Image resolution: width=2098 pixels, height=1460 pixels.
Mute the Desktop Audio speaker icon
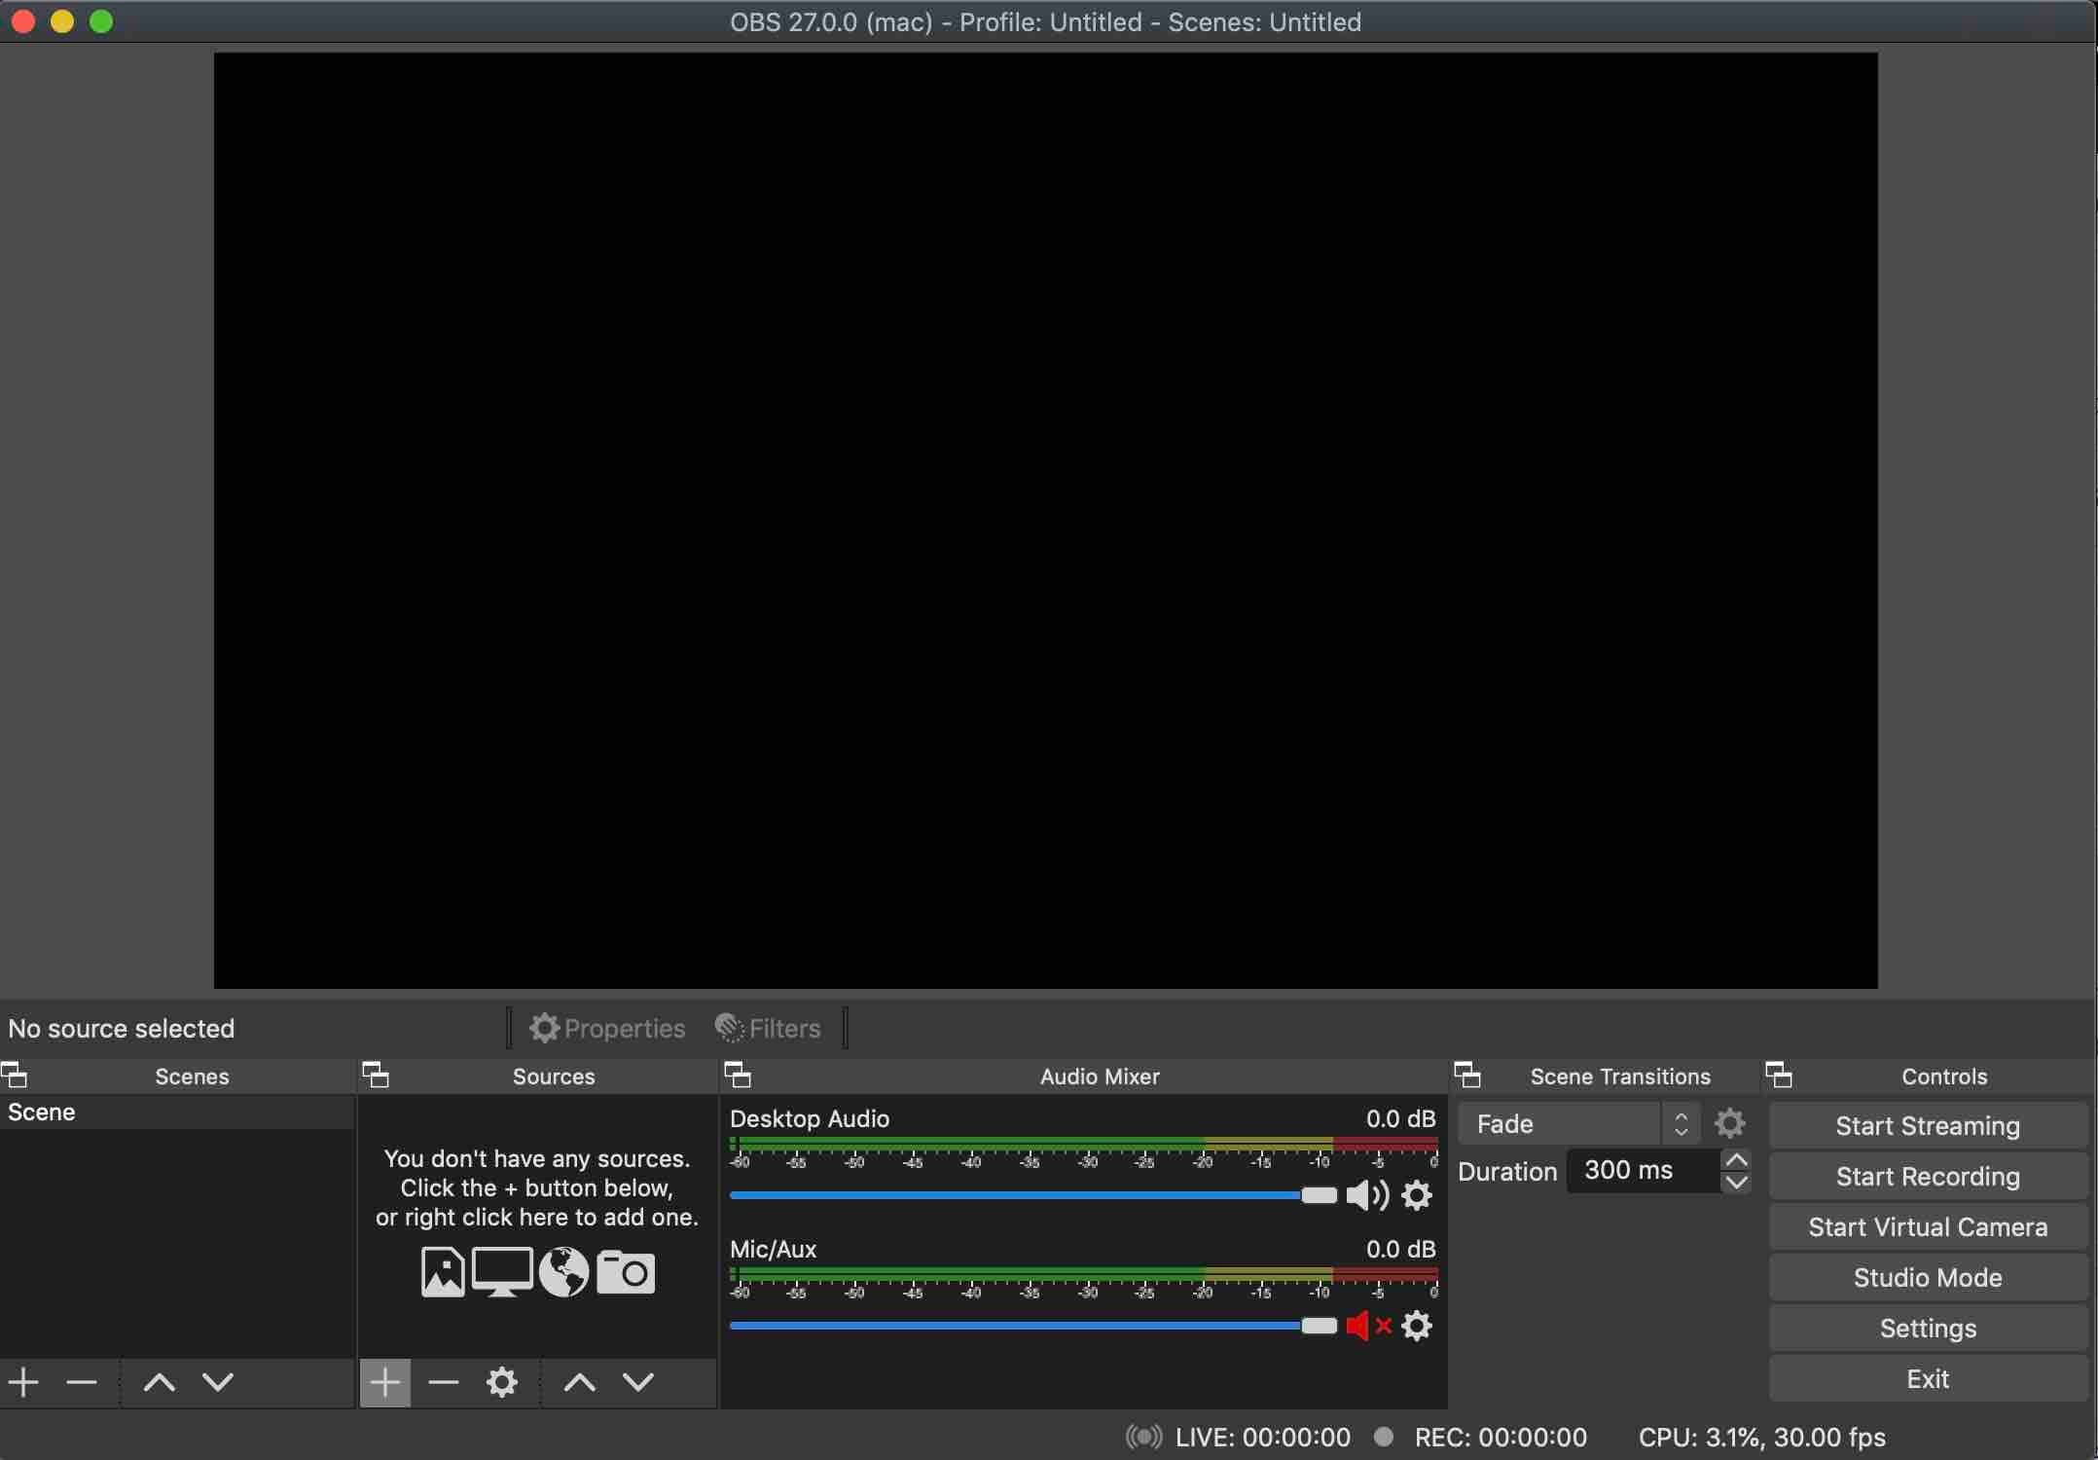pyautogui.click(x=1367, y=1195)
